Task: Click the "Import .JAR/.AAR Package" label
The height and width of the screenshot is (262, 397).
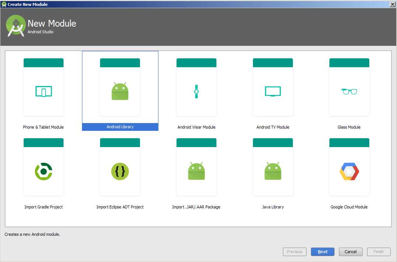Action: click(196, 207)
